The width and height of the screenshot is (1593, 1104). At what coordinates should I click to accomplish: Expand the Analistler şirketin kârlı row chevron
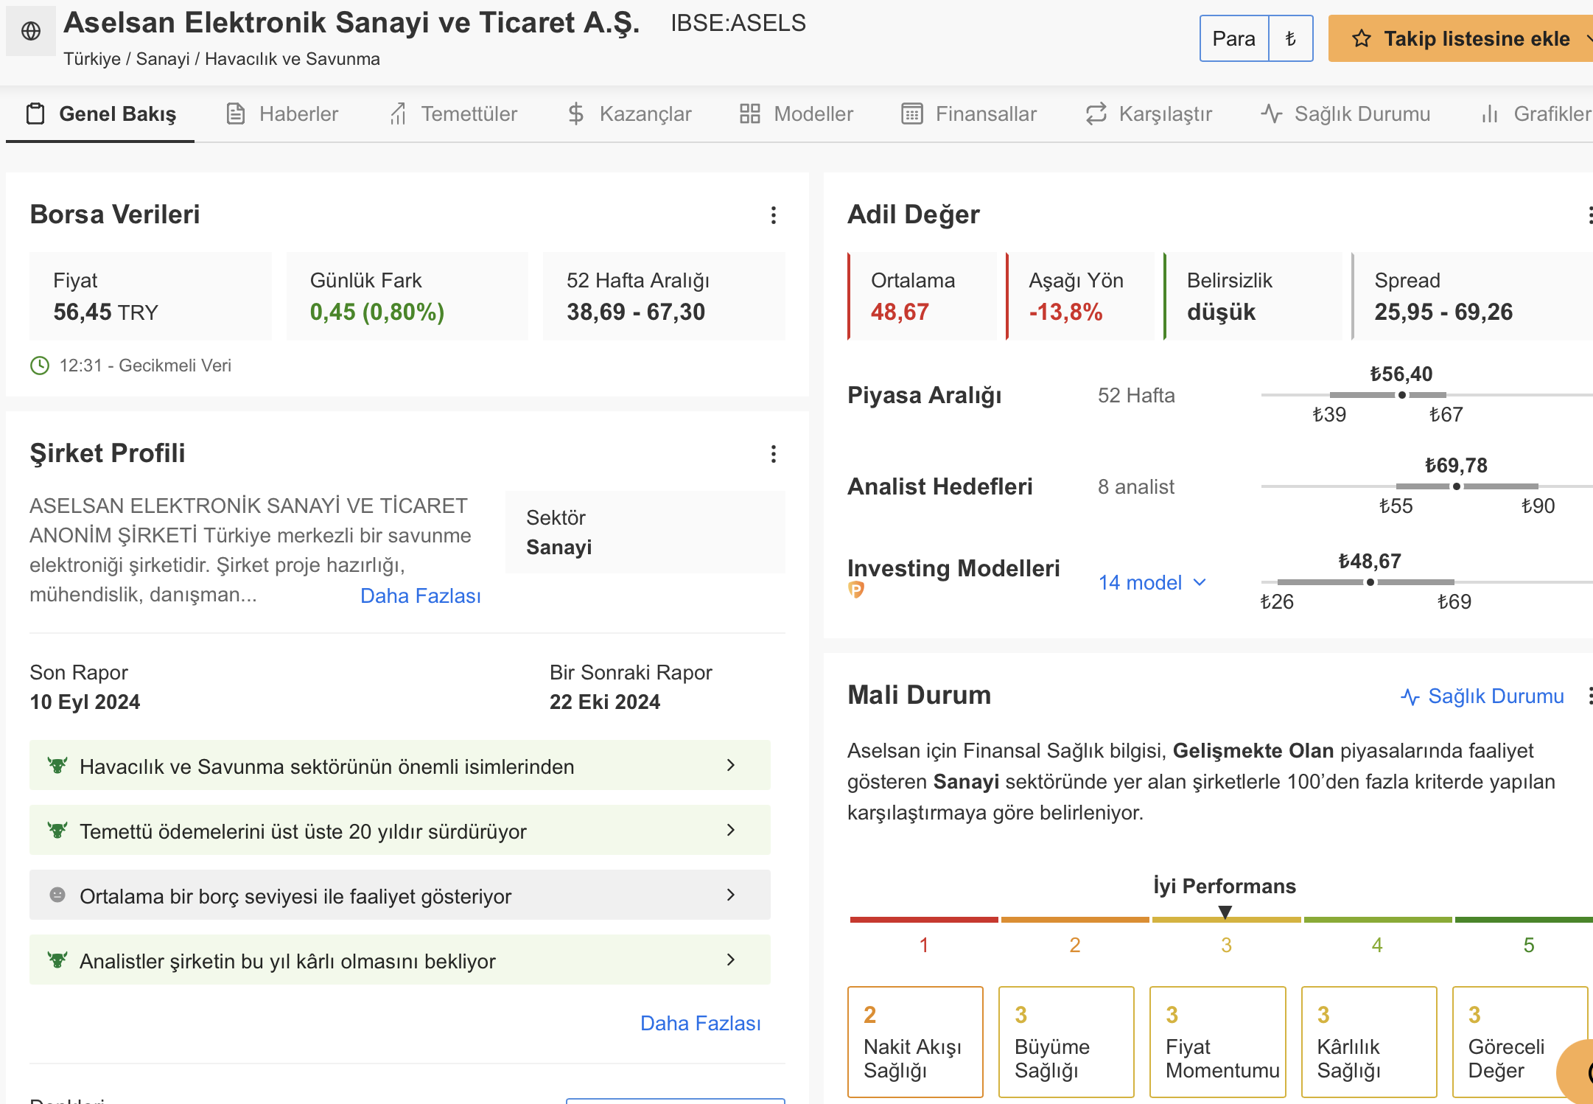(x=731, y=960)
